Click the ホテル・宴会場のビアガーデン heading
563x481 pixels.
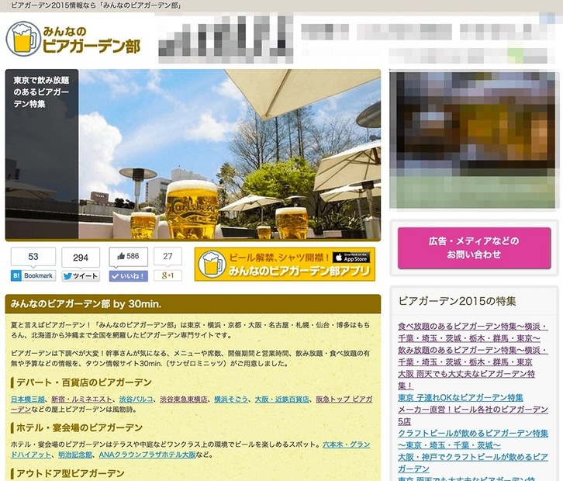click(79, 427)
